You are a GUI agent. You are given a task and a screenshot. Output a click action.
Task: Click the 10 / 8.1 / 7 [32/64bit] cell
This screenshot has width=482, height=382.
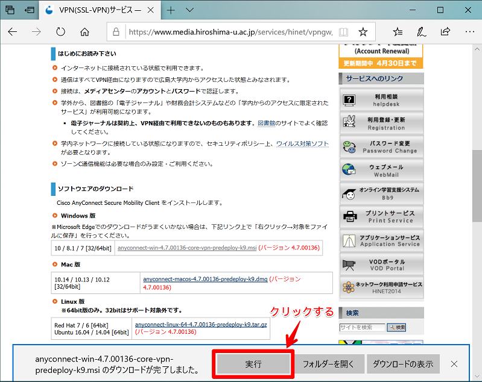pyautogui.click(x=83, y=248)
